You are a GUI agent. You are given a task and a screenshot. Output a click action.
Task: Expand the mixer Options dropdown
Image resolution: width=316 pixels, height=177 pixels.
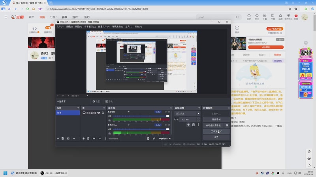pos(165,138)
